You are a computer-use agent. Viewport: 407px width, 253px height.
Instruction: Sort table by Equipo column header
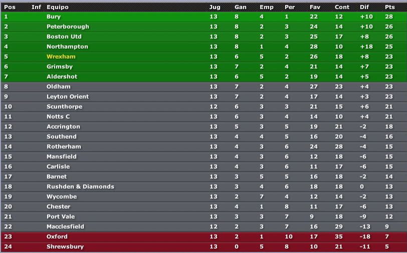click(x=57, y=7)
